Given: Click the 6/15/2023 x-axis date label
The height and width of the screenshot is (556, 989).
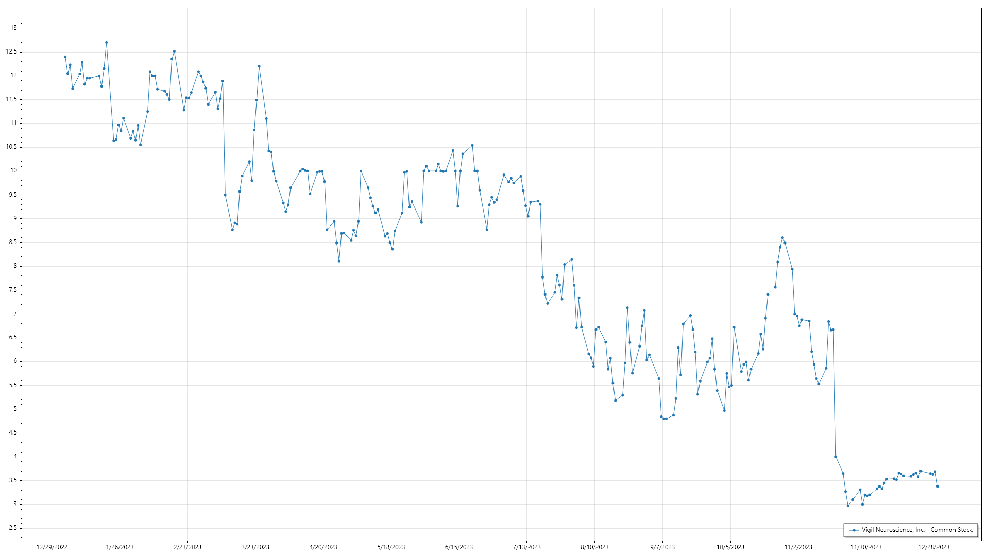Looking at the screenshot, I should (459, 547).
